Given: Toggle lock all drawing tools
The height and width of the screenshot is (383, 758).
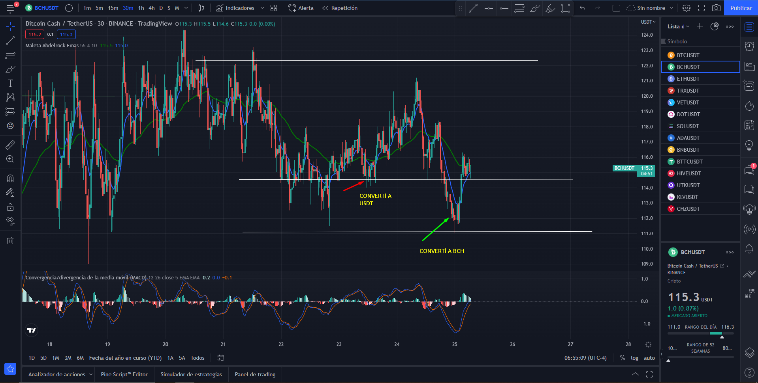Looking at the screenshot, I should [10, 207].
